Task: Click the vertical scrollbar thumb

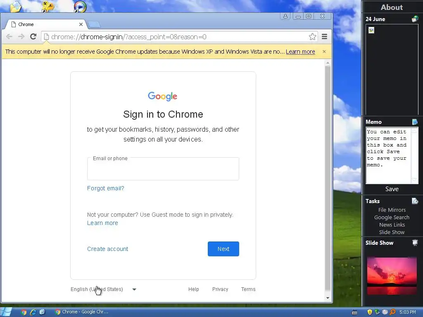Action: coord(328,178)
